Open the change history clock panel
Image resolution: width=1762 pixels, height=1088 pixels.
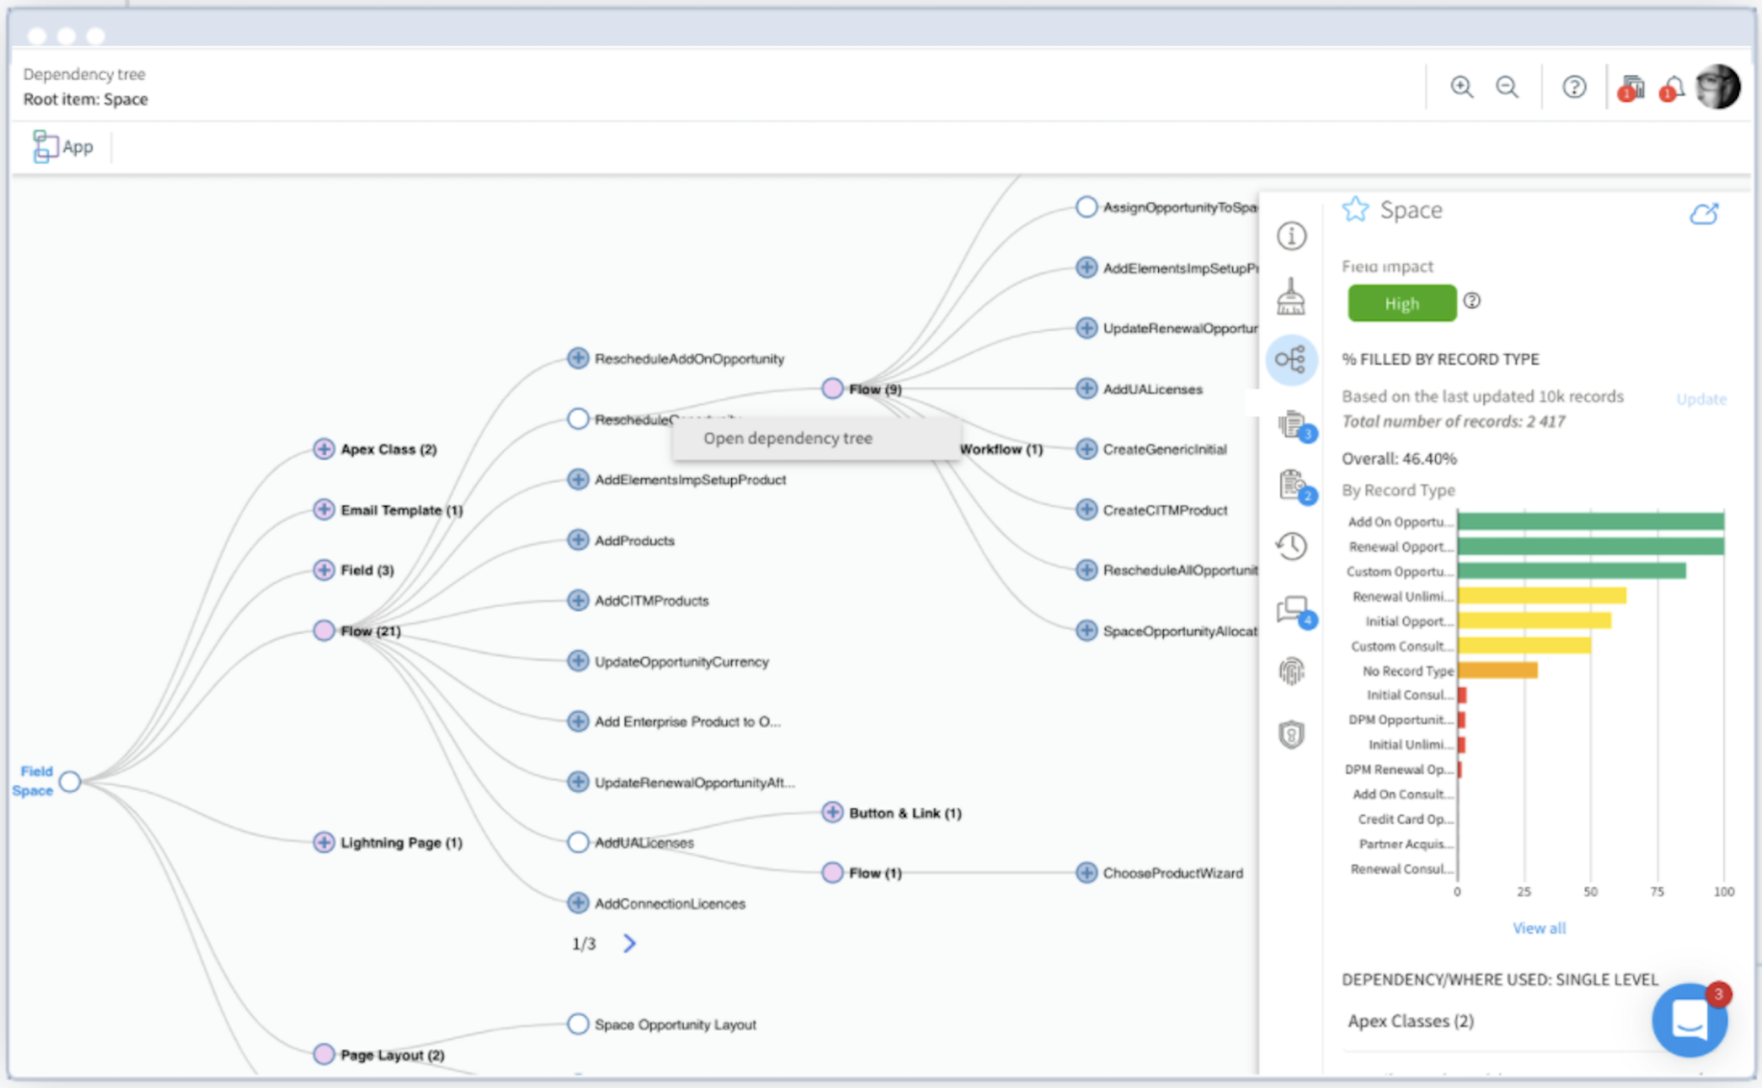1291,546
